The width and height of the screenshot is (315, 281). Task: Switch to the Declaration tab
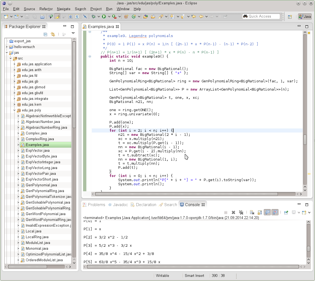[x=143, y=204]
